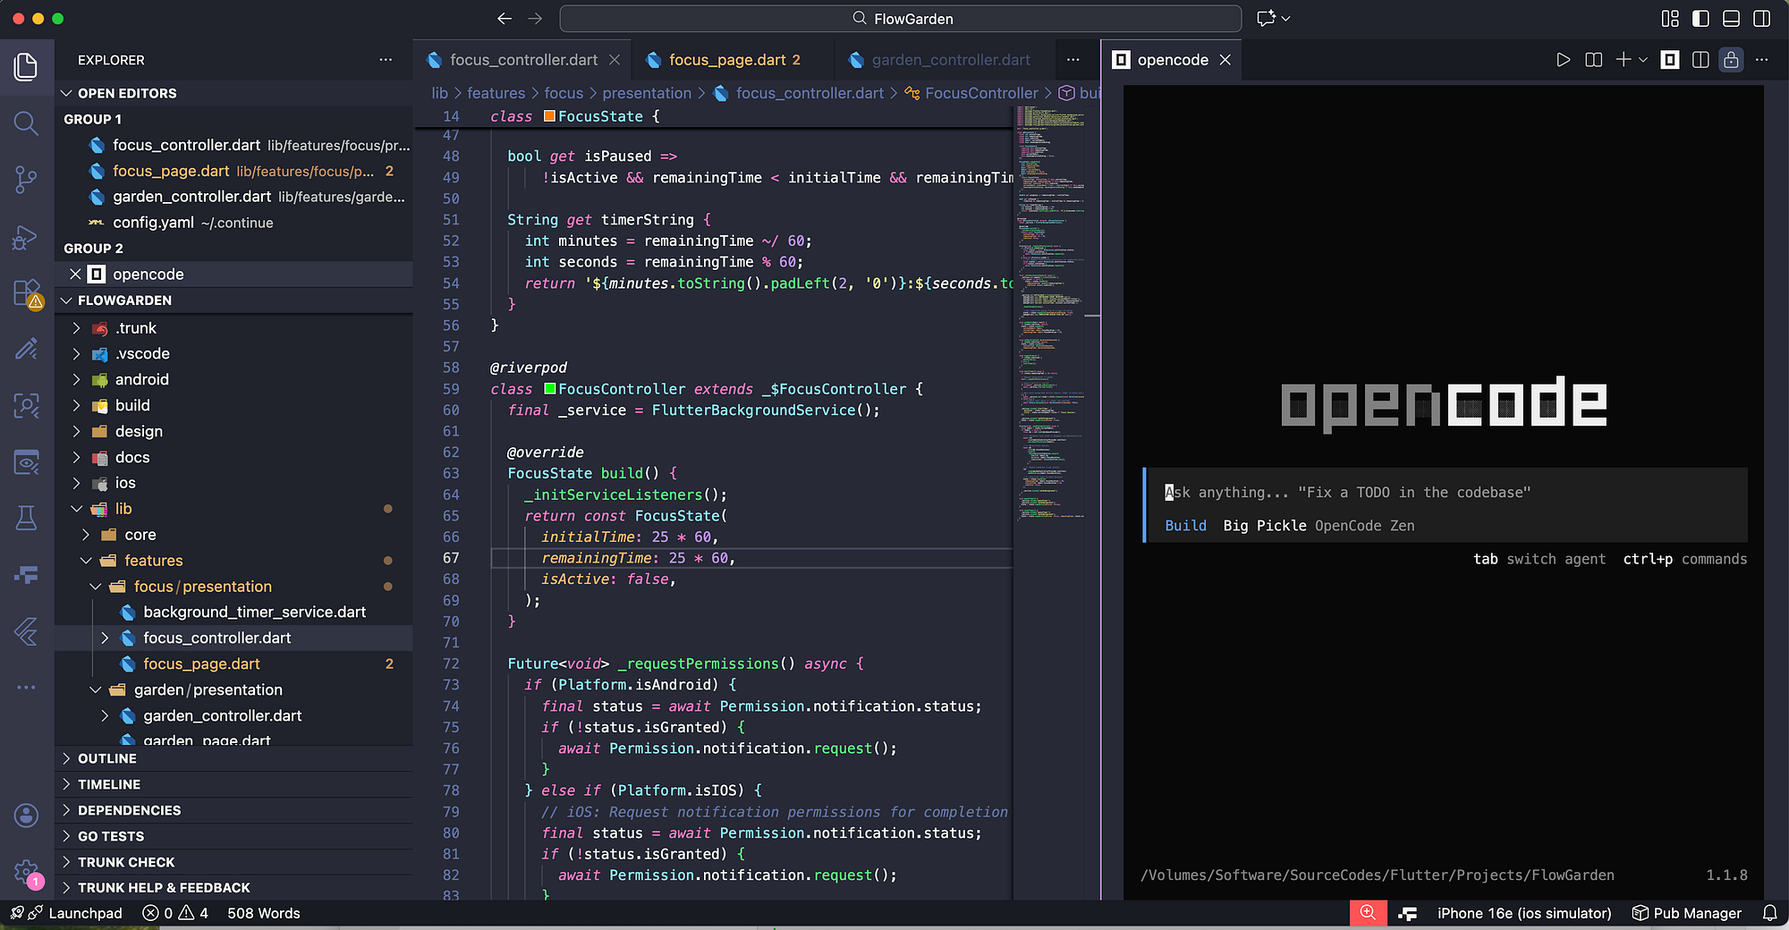Toggle Primary Side Bar visibility
The image size is (1789, 930).
(x=1700, y=19)
